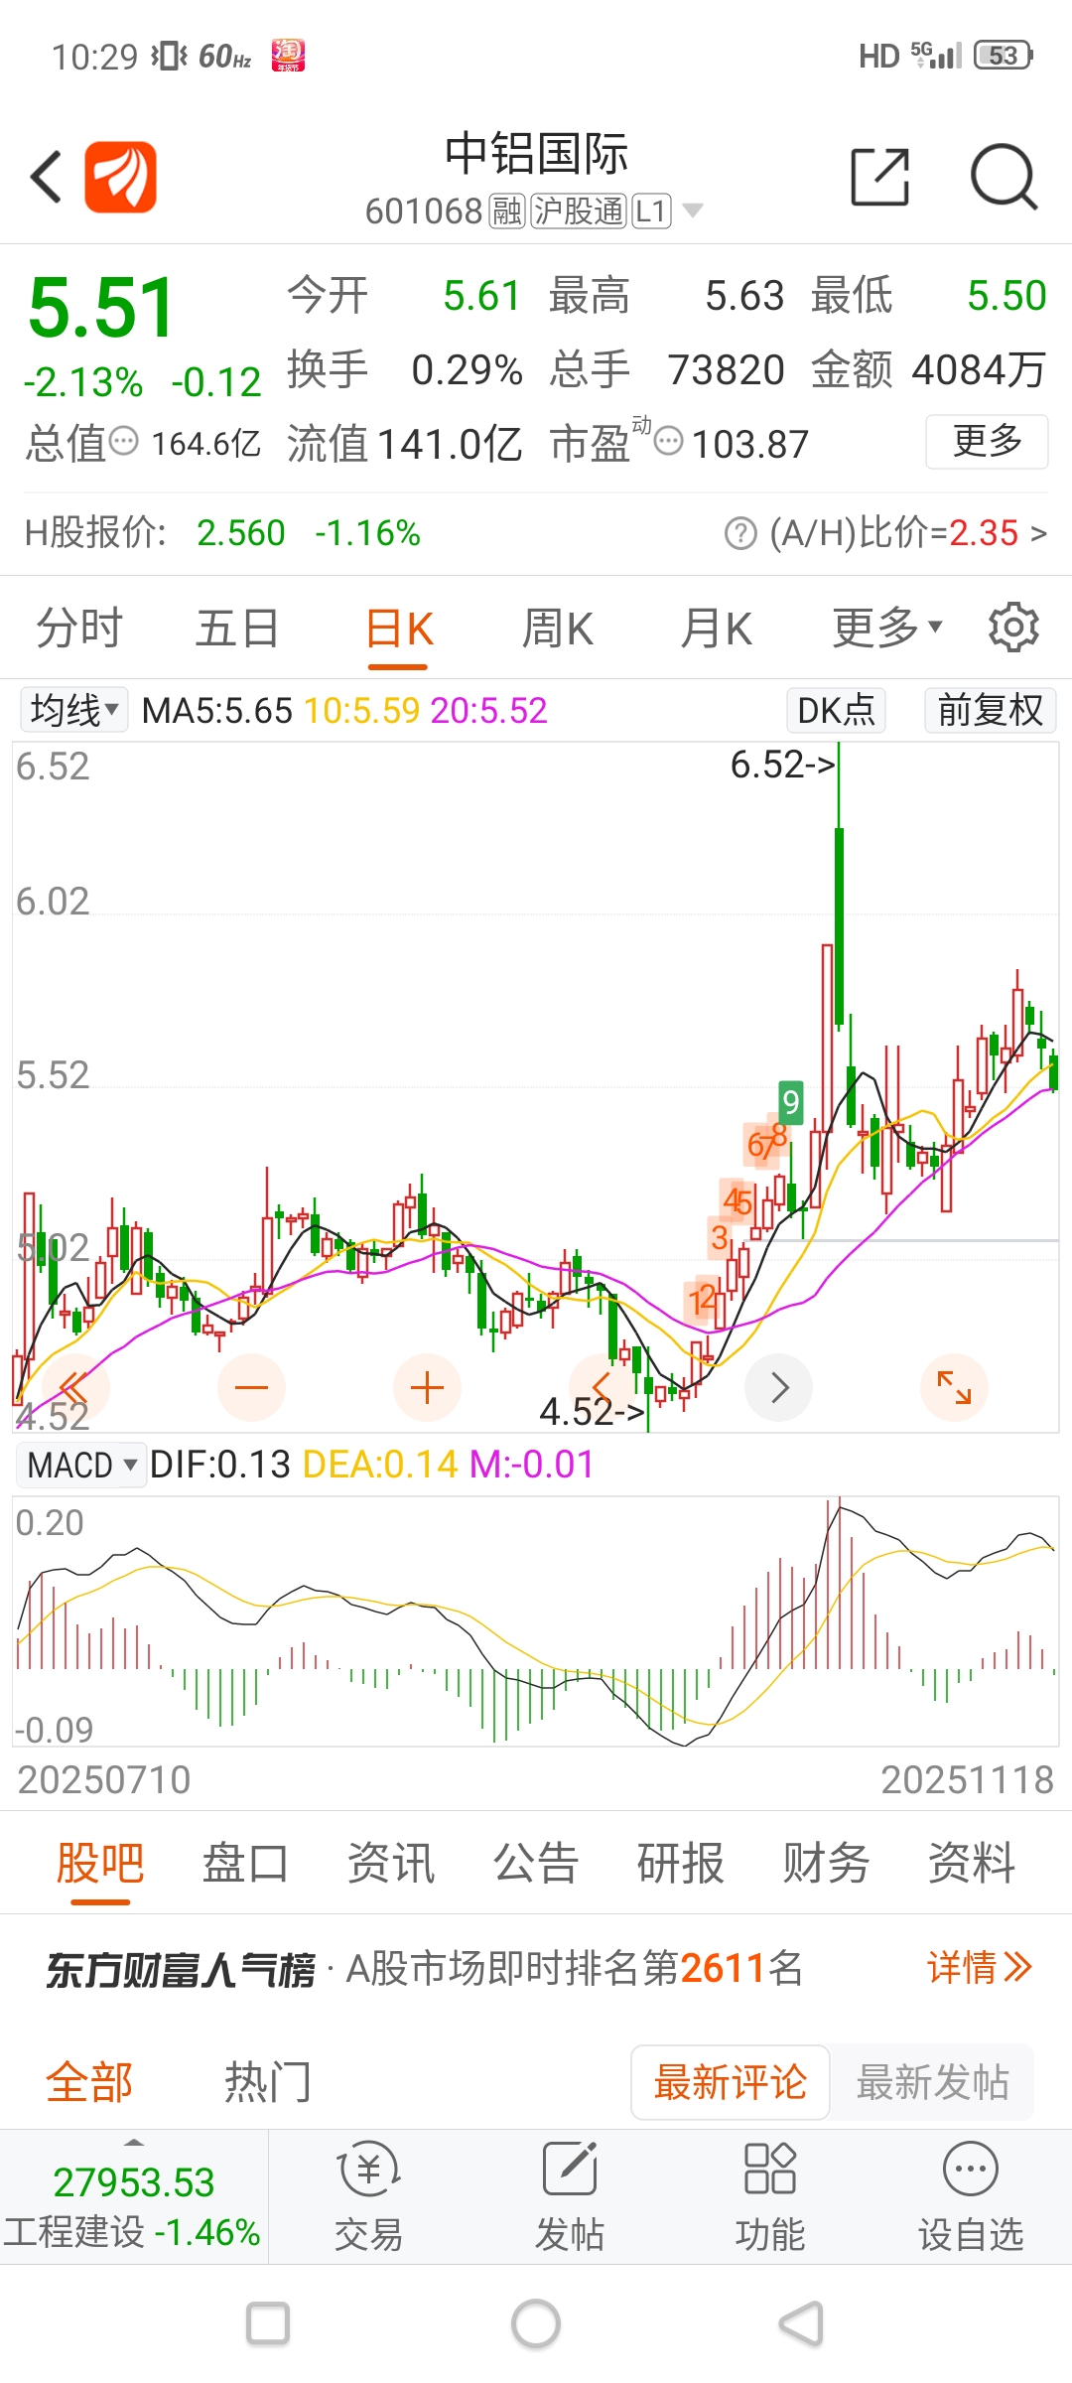1072x2383 pixels.
Task: Expand the A/H比价 detail chevron
Action: click(x=1038, y=534)
